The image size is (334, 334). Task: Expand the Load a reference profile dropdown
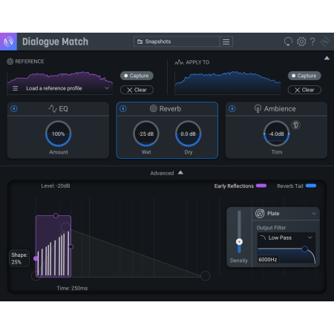[x=107, y=88]
